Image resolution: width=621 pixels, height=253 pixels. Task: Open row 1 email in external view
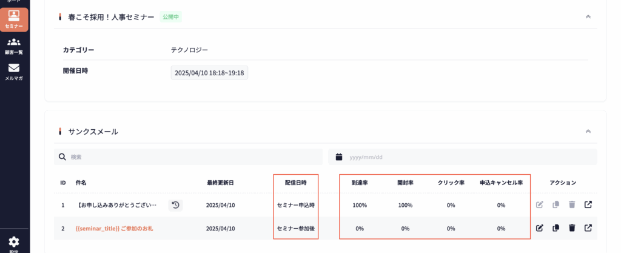pyautogui.click(x=588, y=205)
